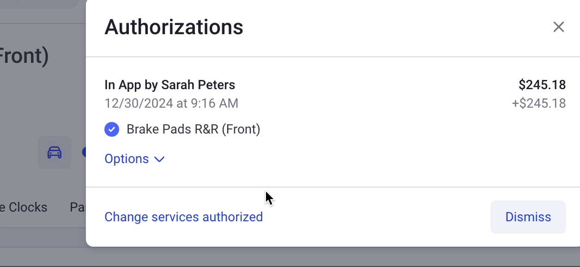Click the chevron next to Options
The image size is (580, 267).
click(x=159, y=159)
